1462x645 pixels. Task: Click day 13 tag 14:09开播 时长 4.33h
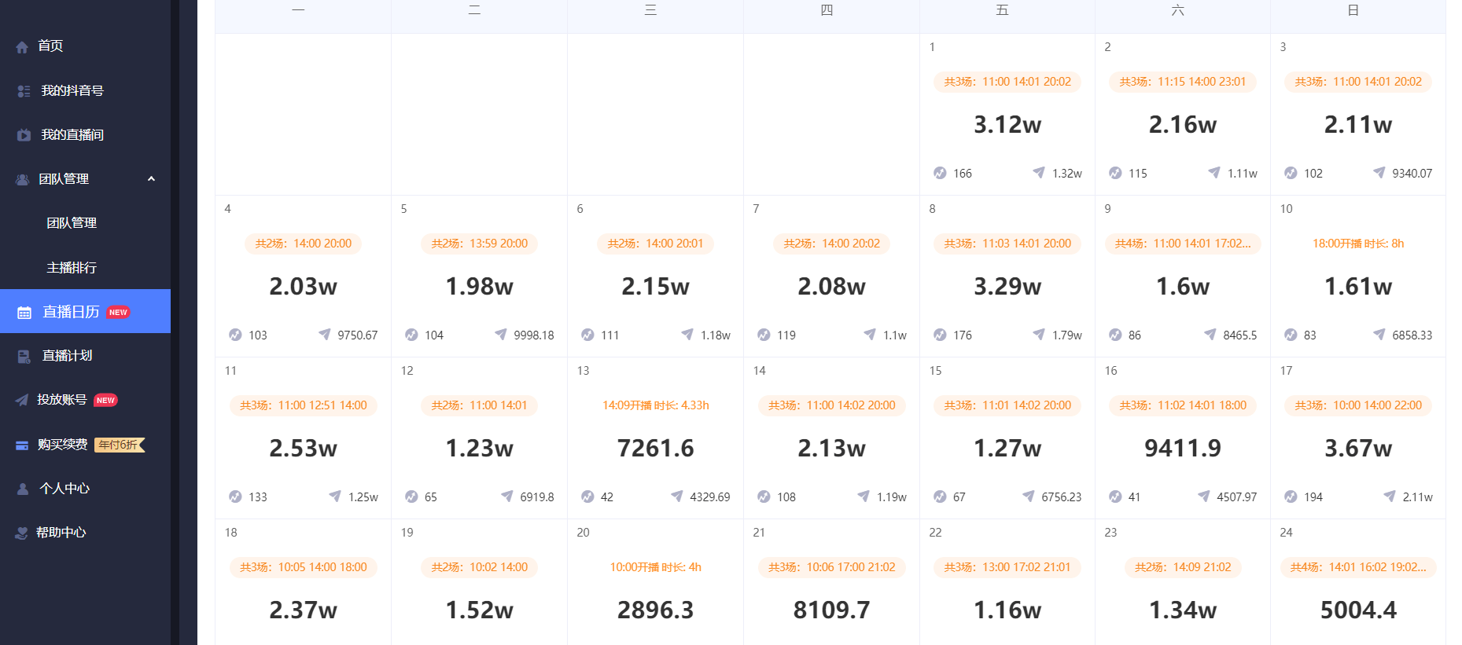pos(656,405)
